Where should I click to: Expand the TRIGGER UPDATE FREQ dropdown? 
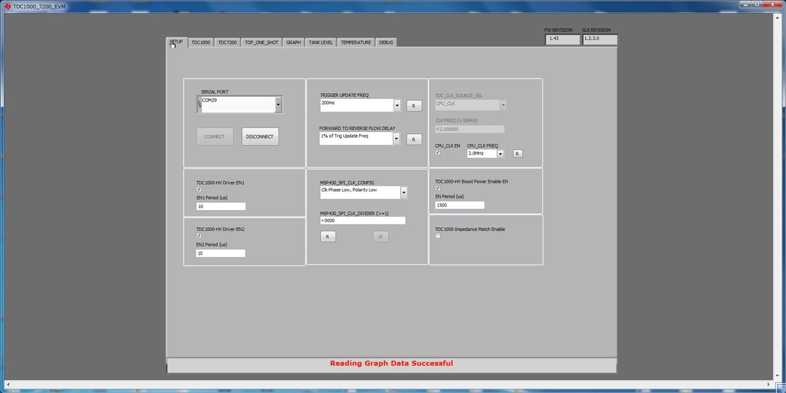click(397, 105)
